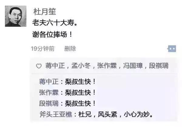
Task: Open 蒋中正 in the likes list
Action: (55, 66)
